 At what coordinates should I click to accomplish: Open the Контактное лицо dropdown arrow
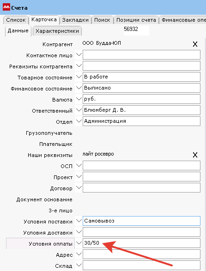[79, 54]
